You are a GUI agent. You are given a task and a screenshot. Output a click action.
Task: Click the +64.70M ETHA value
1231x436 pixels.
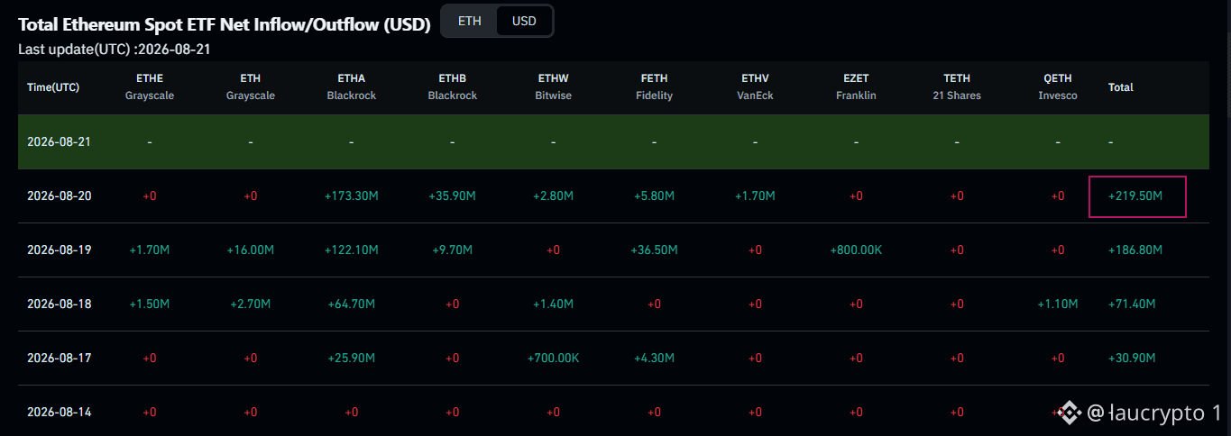pos(351,304)
